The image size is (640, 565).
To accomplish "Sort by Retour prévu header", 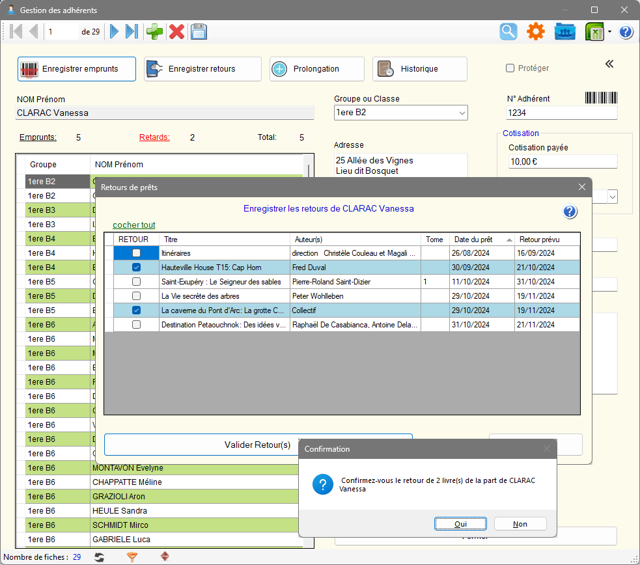I will (547, 240).
